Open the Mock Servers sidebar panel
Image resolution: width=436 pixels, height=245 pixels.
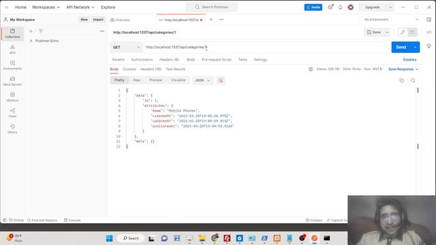click(x=12, y=81)
